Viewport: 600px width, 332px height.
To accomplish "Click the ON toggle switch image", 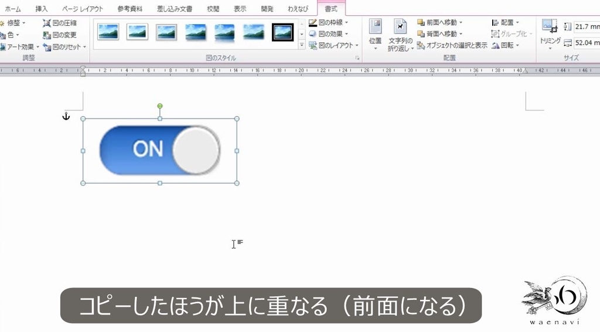I will [x=159, y=150].
